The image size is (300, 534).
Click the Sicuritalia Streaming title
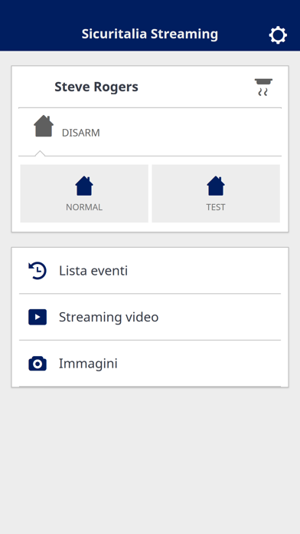click(150, 34)
